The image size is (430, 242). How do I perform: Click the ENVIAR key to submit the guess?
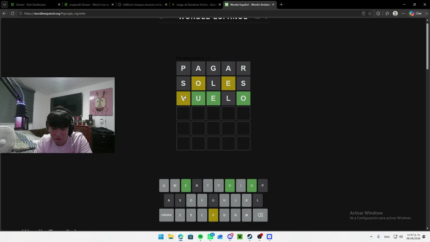coord(166,215)
